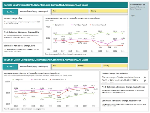Screen dimensions: 150x113
Task: Click Youth of Color section header banner
Action: tap(65, 60)
